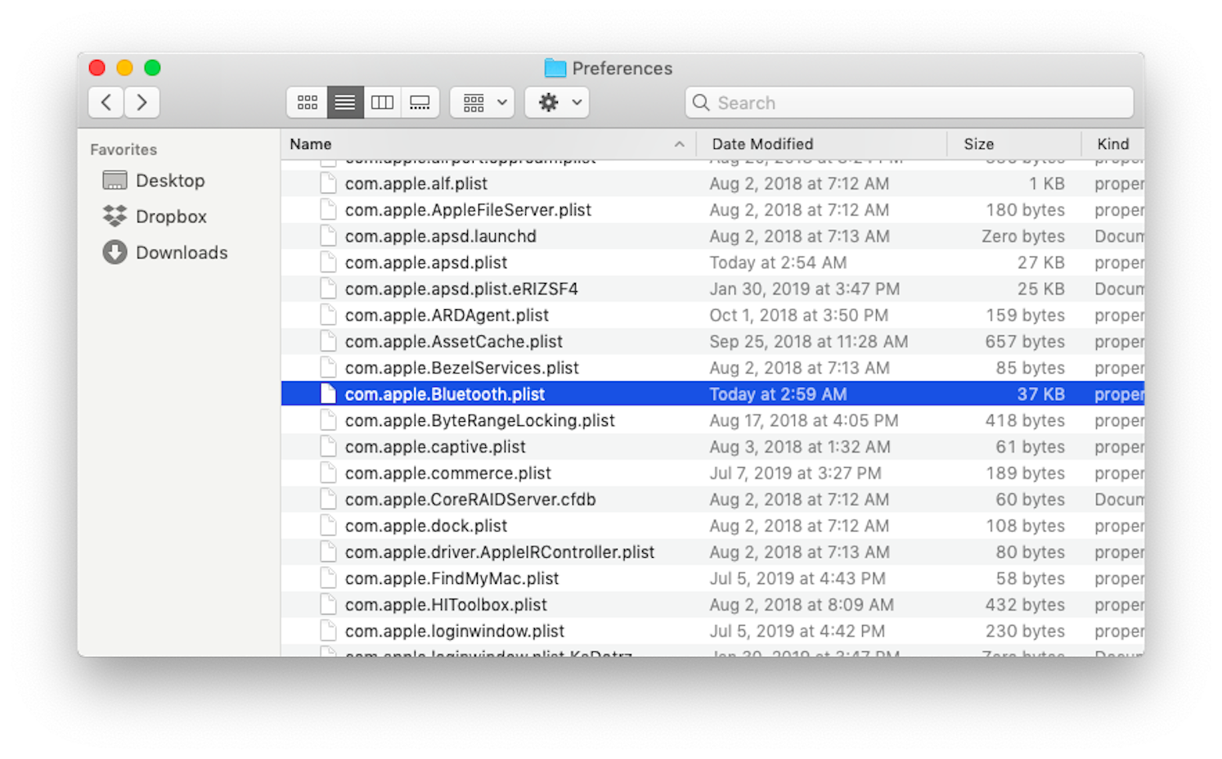Click the magnifying glass in the search field

(x=701, y=102)
